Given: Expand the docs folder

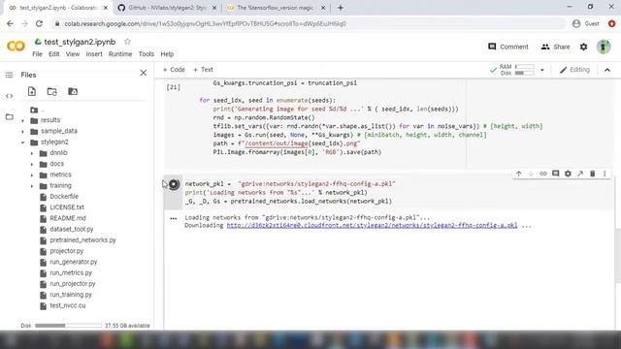Looking at the screenshot, I should click(32, 164).
